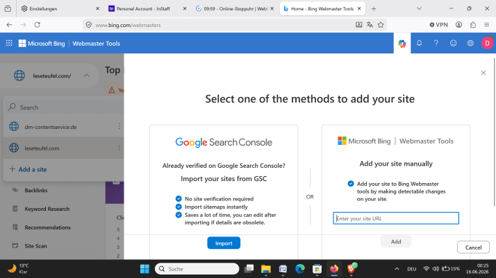Open the extensions puzzle icon
This screenshot has width=496, height=278.
coord(473,25)
